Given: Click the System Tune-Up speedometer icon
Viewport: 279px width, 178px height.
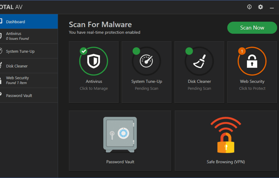Looking at the screenshot, I should click(146, 61).
